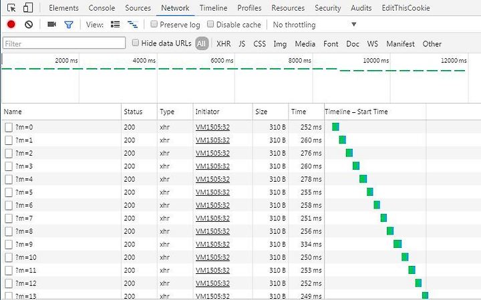Filter requests by Media

coord(305,44)
